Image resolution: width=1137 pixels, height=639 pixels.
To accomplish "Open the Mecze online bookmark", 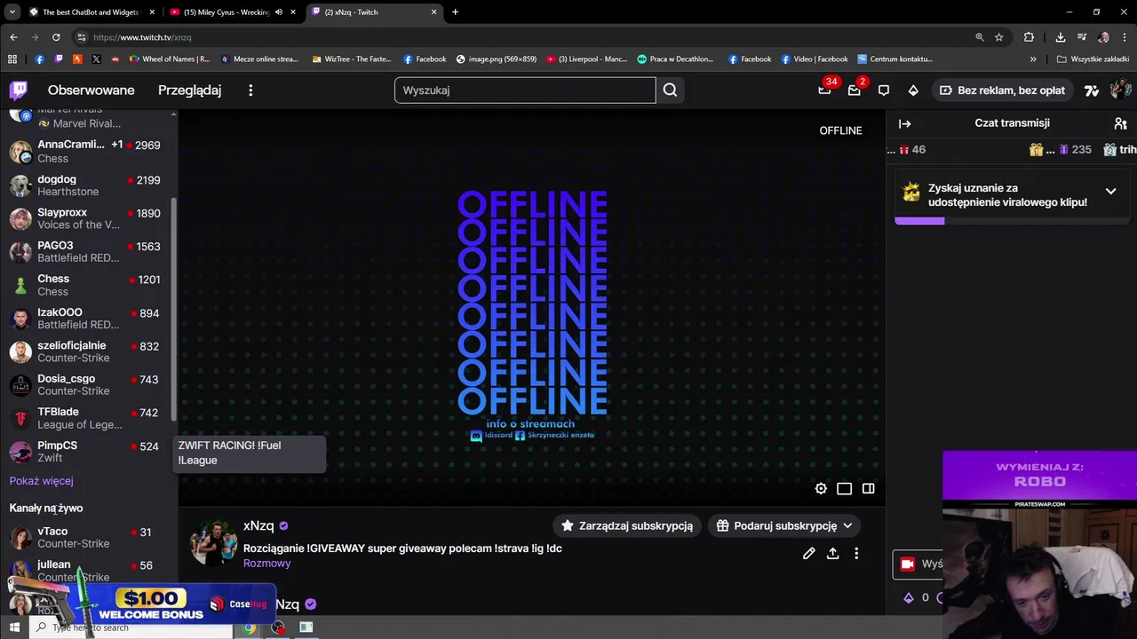I will click(x=259, y=59).
